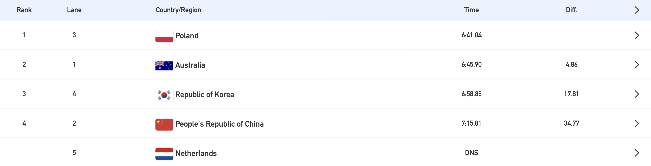
Task: Click the People's Republic of China flag
Action: 164,125
